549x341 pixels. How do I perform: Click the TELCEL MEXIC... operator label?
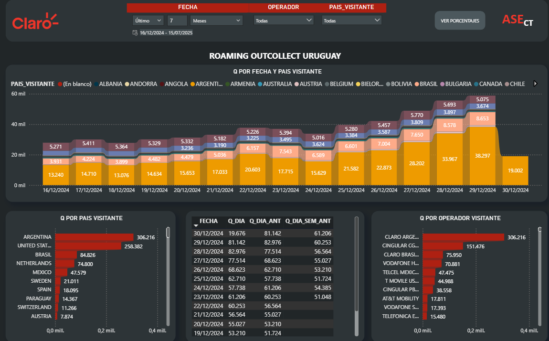pos(401,272)
